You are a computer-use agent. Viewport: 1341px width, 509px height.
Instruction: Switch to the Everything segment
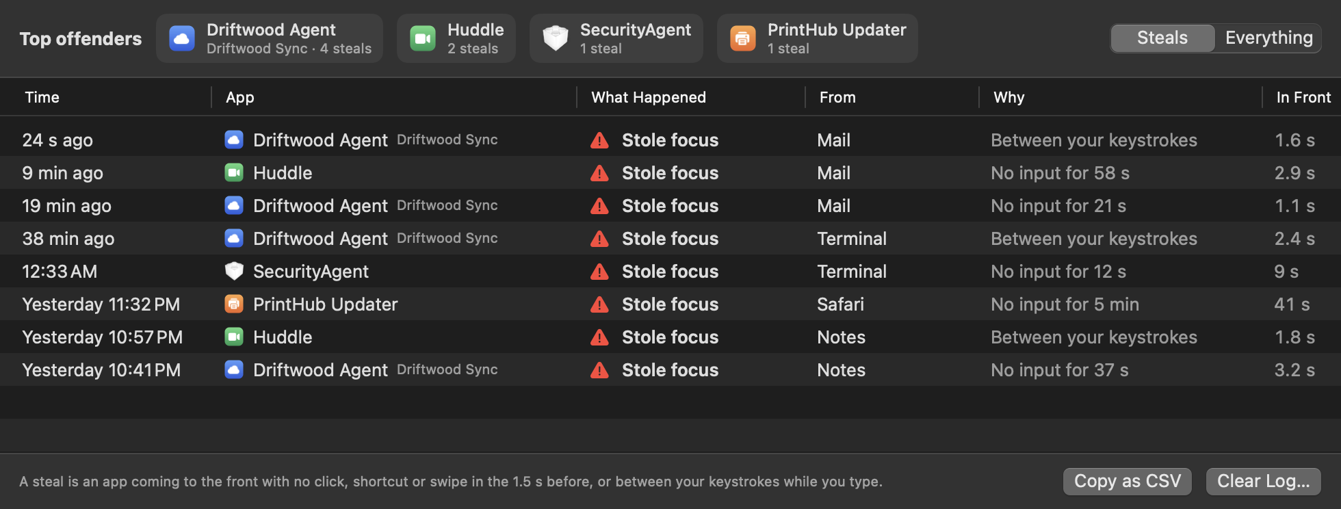pos(1268,38)
